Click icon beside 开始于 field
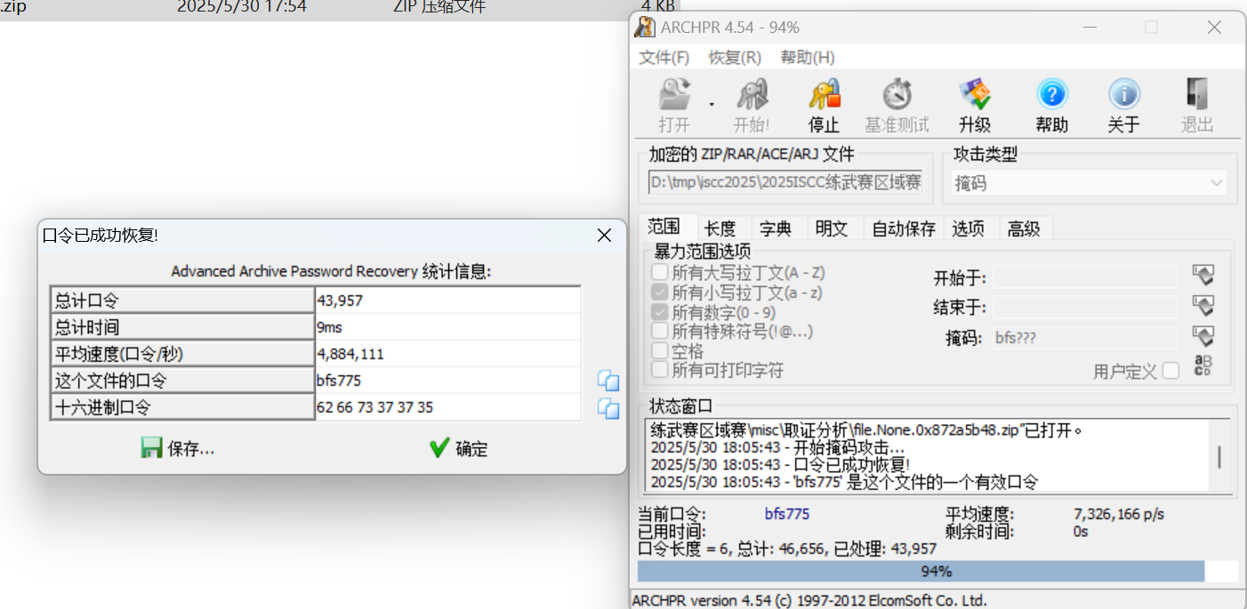The image size is (1247, 609). pos(1203,276)
